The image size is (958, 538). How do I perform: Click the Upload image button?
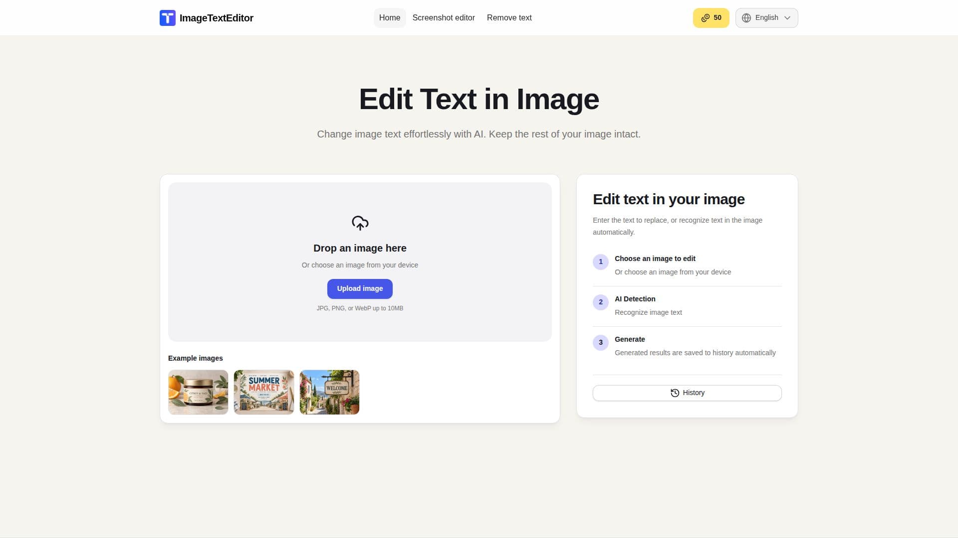tap(360, 289)
